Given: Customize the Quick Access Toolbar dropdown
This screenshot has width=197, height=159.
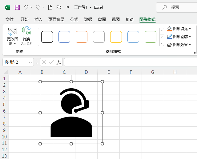Looking at the screenshot, I should point(68,7).
